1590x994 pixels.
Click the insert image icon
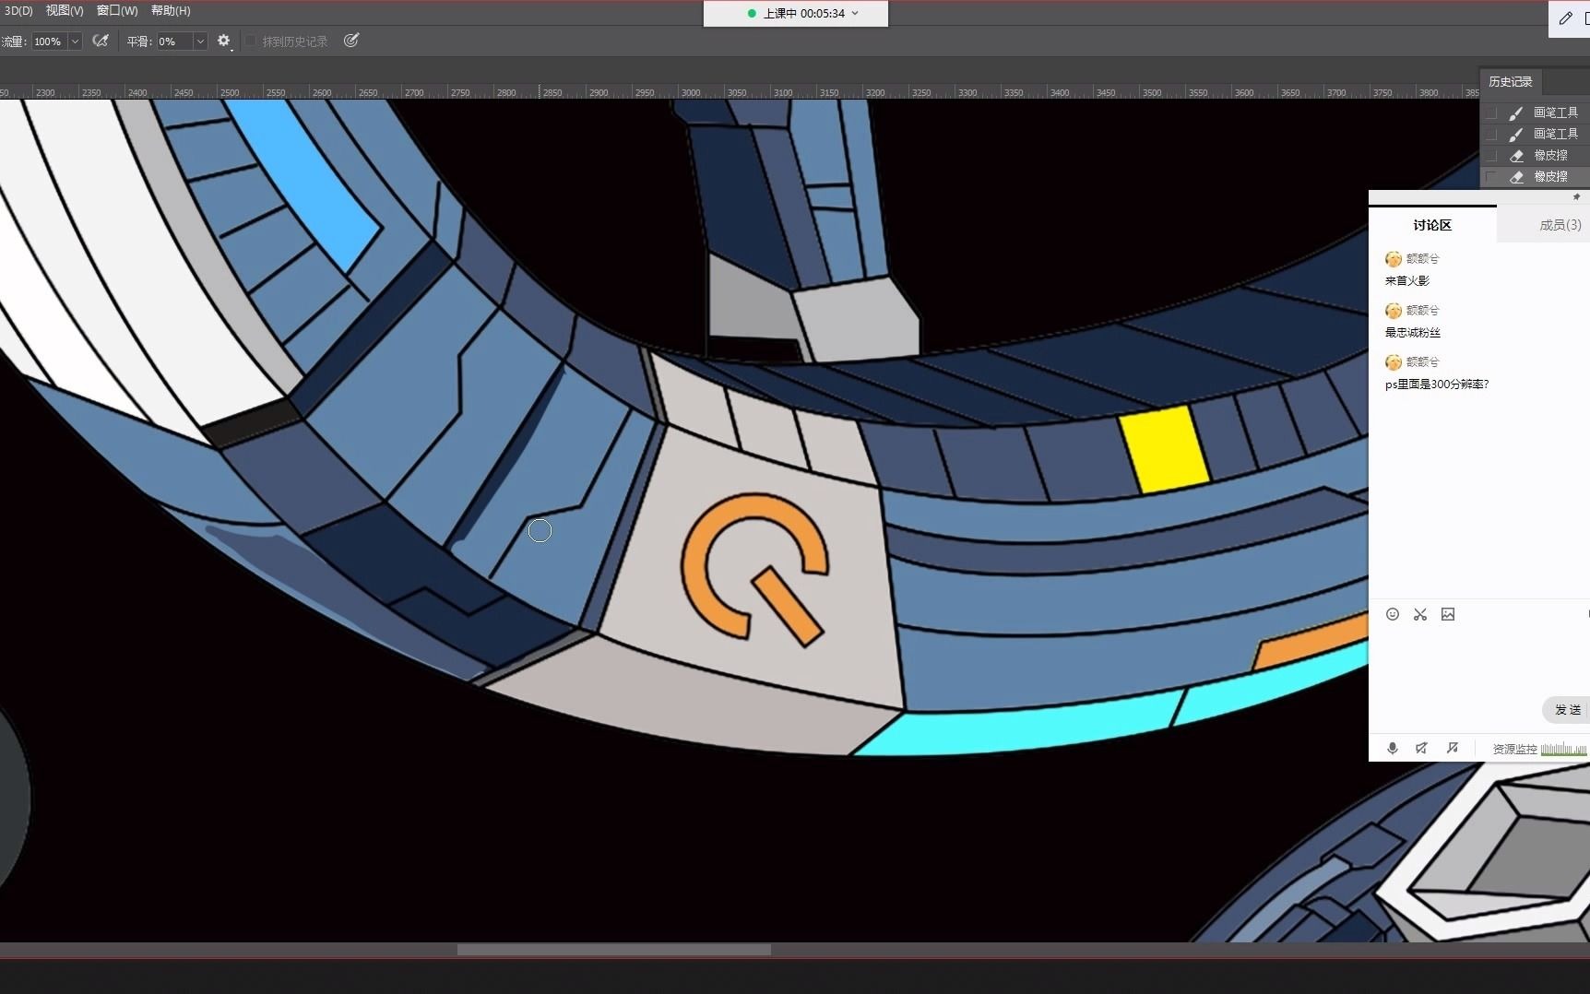(1448, 614)
